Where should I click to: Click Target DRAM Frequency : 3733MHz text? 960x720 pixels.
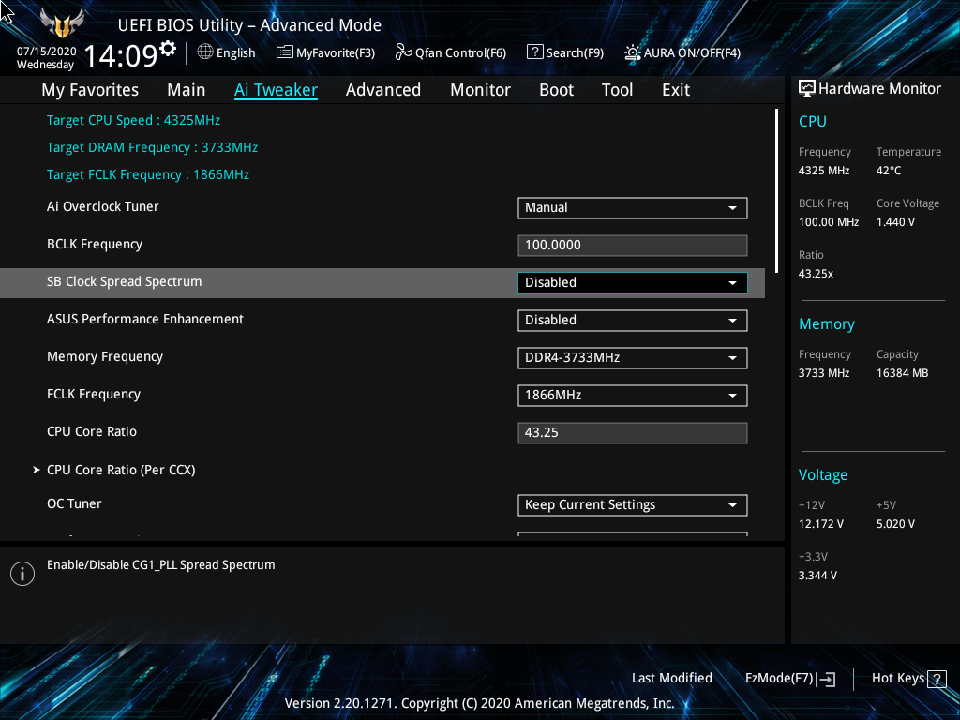[x=153, y=147]
